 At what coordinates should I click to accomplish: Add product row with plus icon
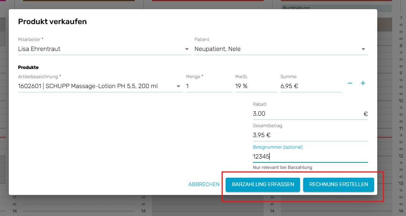click(363, 83)
